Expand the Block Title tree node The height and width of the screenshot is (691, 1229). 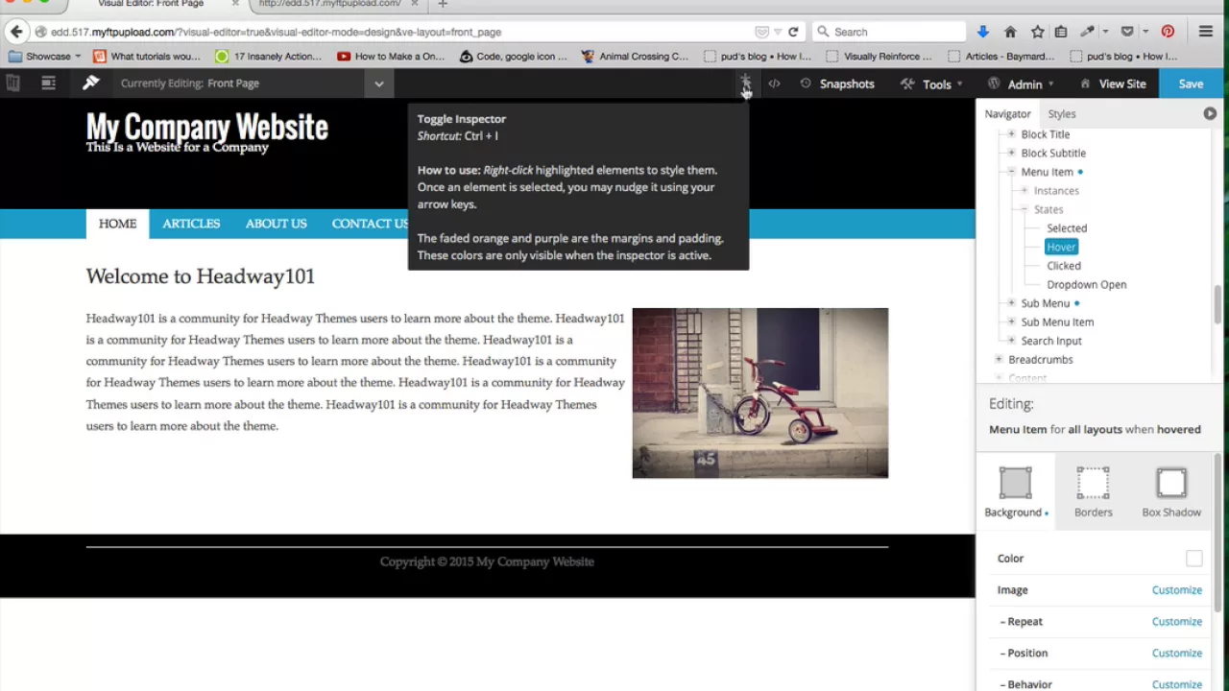1011,134
